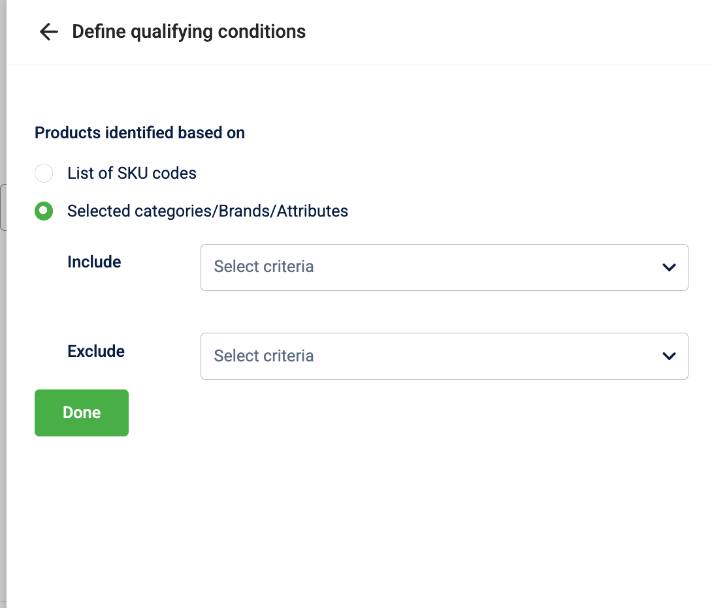Click the 'List of SKU codes' label

(132, 174)
